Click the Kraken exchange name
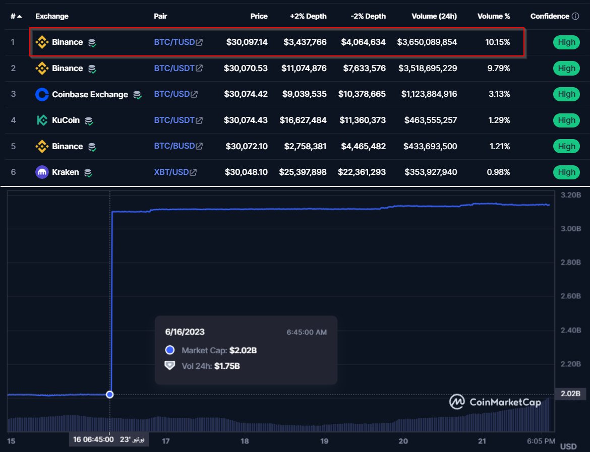The width and height of the screenshot is (590, 452). (66, 172)
